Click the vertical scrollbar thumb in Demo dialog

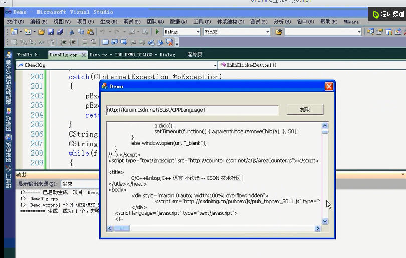click(x=325, y=132)
